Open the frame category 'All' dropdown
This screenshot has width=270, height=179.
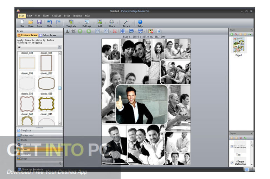click(x=59, y=47)
